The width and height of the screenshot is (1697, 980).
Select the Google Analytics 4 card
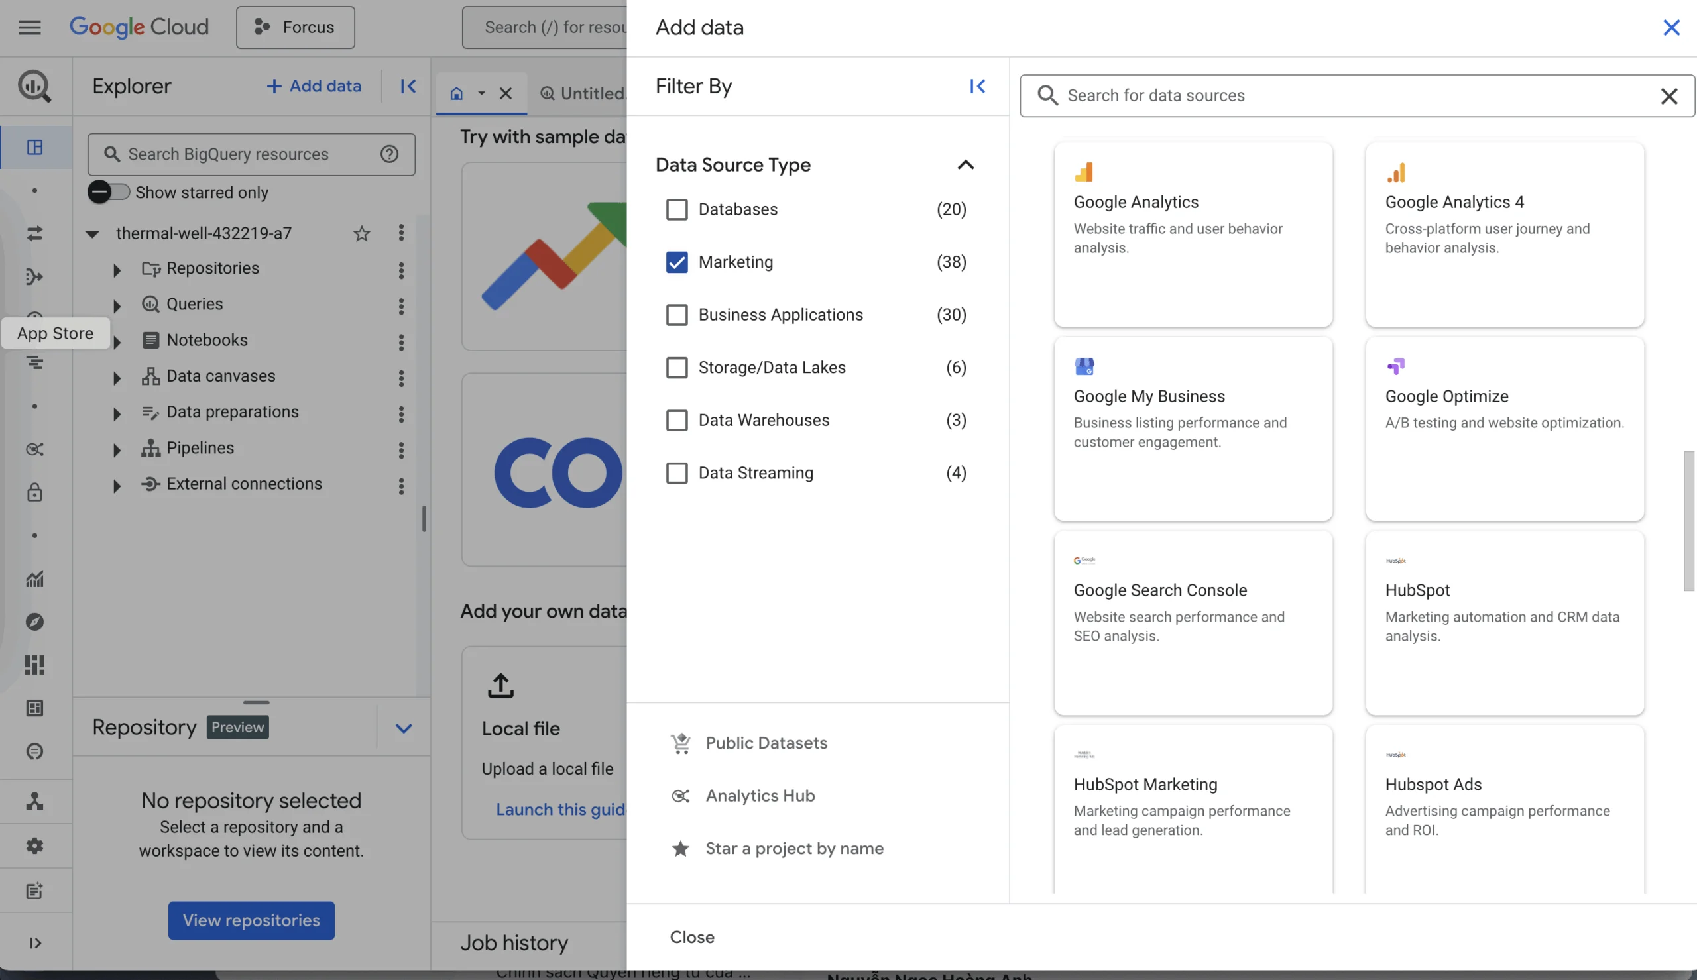click(1505, 234)
